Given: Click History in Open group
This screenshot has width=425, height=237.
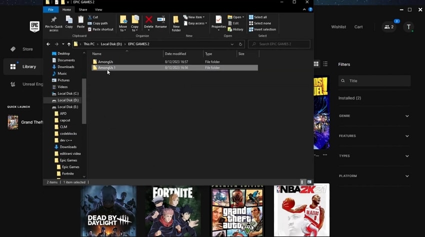Looking at the screenshot, I should pyautogui.click(x=235, y=29).
